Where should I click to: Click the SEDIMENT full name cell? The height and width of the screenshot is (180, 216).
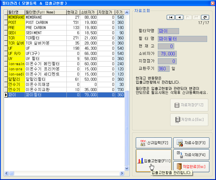tap(46, 33)
